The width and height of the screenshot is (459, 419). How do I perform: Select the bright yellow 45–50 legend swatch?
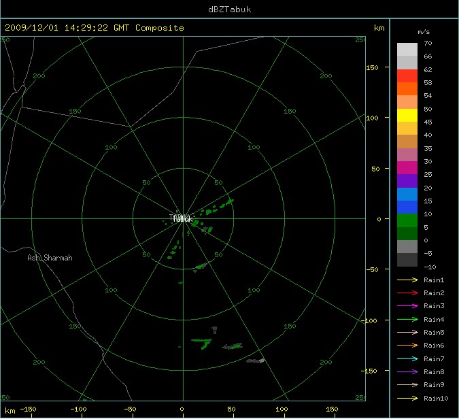[x=407, y=115]
